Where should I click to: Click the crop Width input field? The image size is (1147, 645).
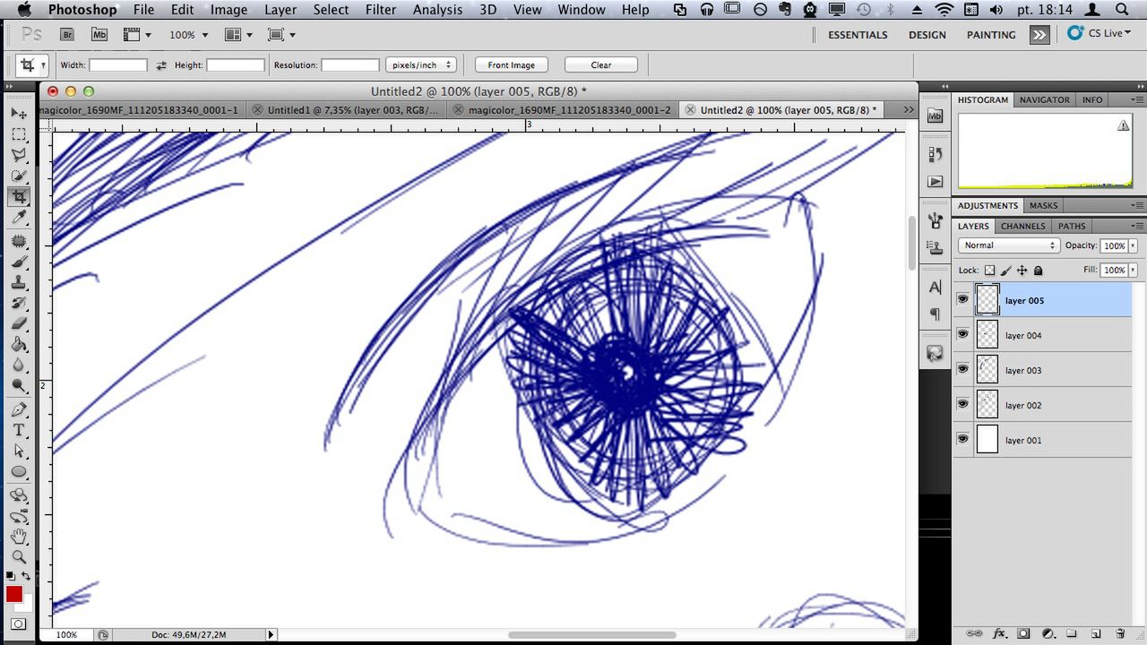[x=117, y=64]
